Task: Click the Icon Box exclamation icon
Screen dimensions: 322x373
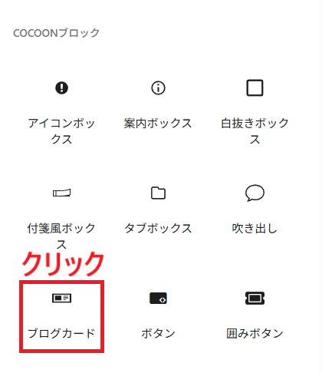Action: pos(61,87)
